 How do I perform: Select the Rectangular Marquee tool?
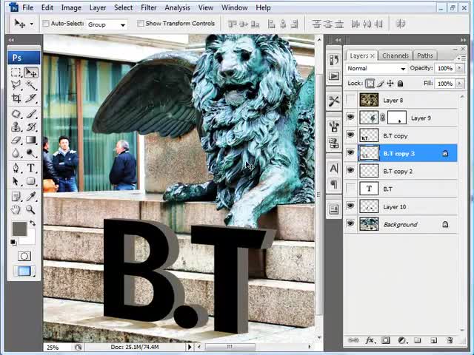click(16, 72)
